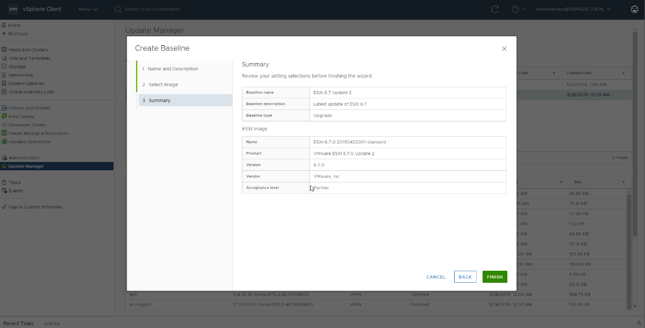Click the search magnifier icon

pyautogui.click(x=118, y=9)
